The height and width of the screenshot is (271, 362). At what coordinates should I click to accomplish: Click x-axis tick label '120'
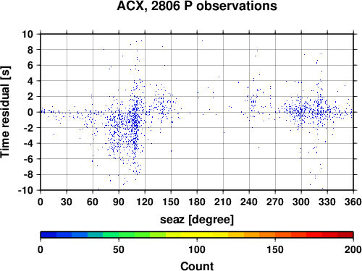[x=145, y=202]
